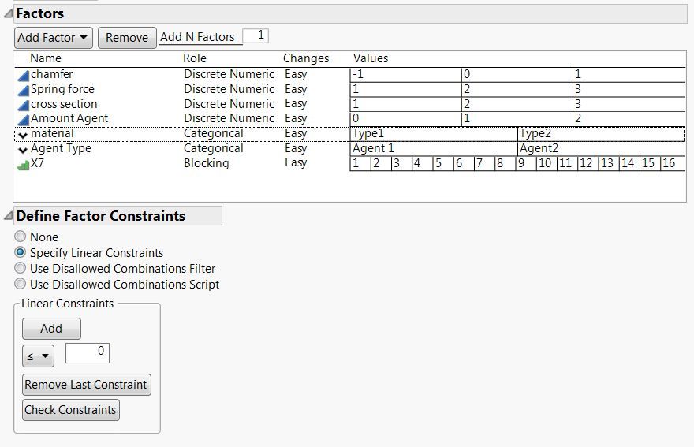Viewport: 694px width, 447px height.
Task: Collapse Define Factor Constraints section
Action: (8, 216)
